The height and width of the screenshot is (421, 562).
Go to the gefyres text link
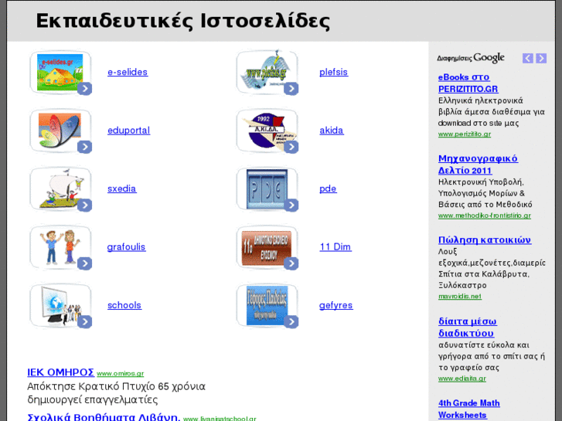(x=335, y=306)
